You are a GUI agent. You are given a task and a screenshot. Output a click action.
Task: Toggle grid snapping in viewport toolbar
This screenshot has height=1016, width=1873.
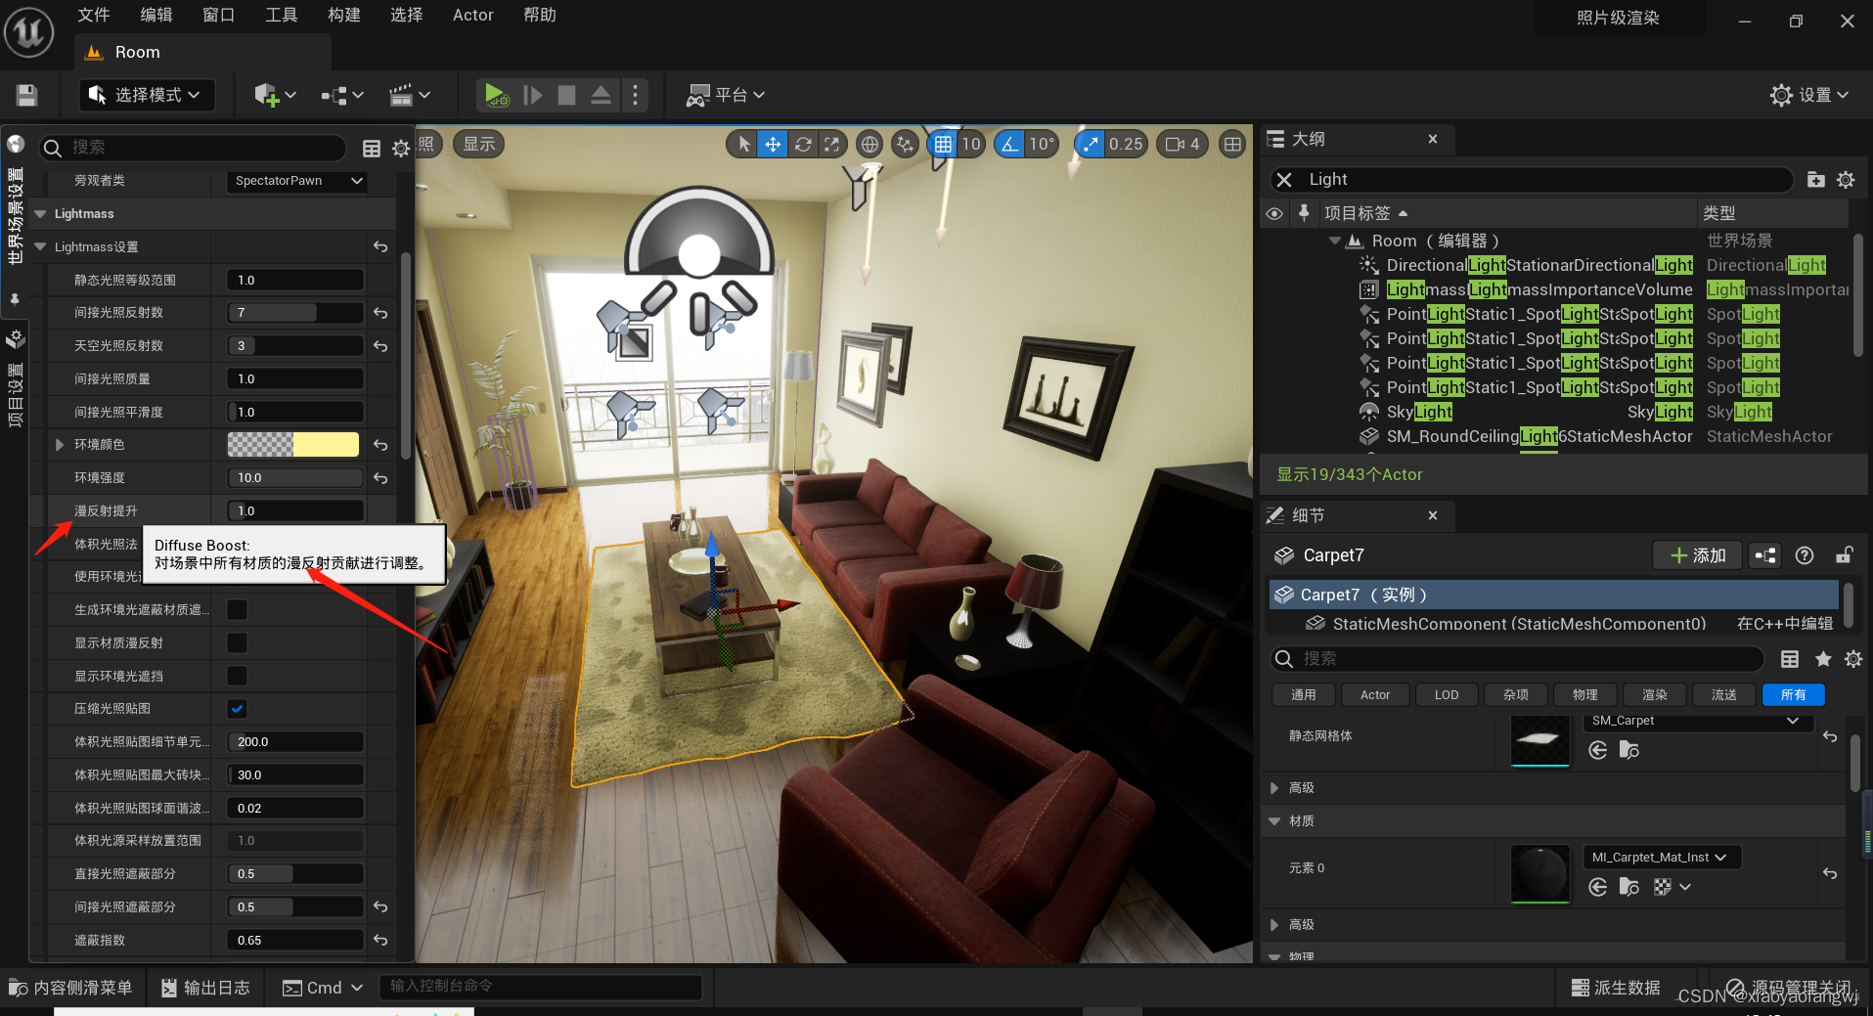click(942, 145)
